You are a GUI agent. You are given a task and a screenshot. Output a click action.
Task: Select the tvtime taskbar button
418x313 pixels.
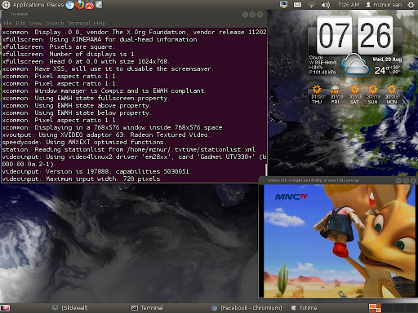[304, 308]
